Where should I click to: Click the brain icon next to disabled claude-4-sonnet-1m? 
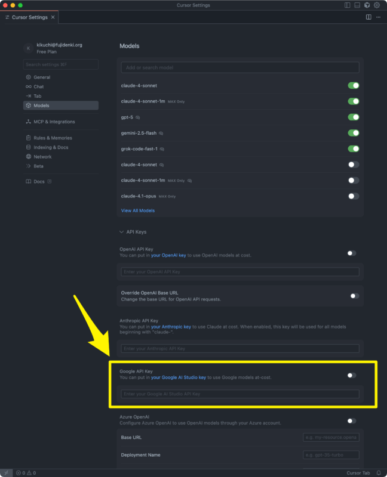point(189,181)
